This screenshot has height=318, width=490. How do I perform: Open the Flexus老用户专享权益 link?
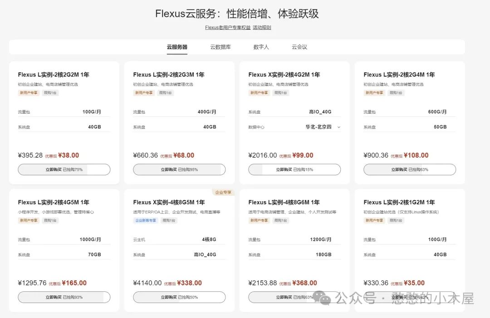228,28
